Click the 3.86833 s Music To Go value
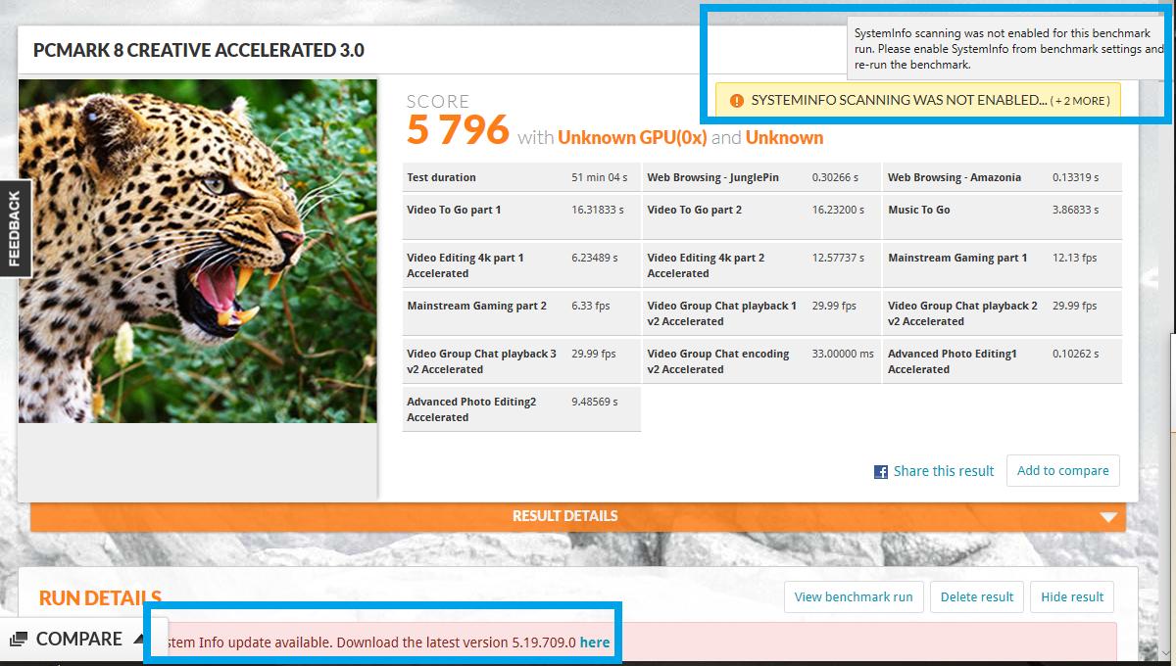 (x=1076, y=210)
